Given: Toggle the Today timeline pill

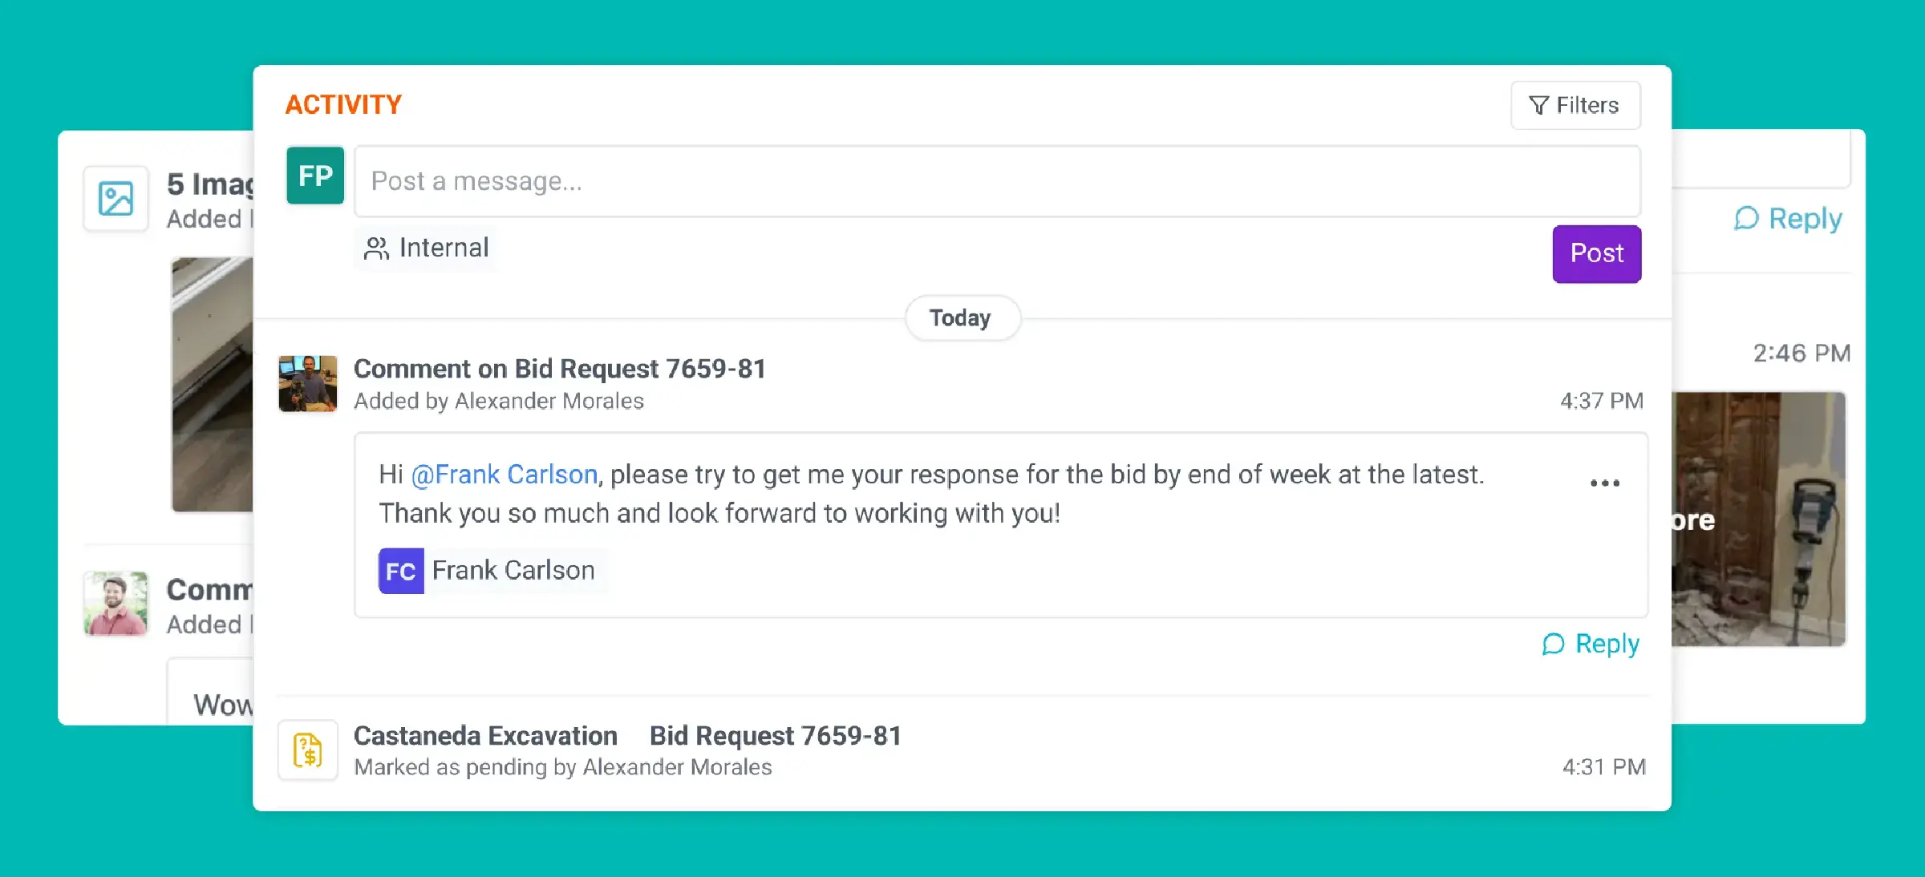Looking at the screenshot, I should pos(962,317).
